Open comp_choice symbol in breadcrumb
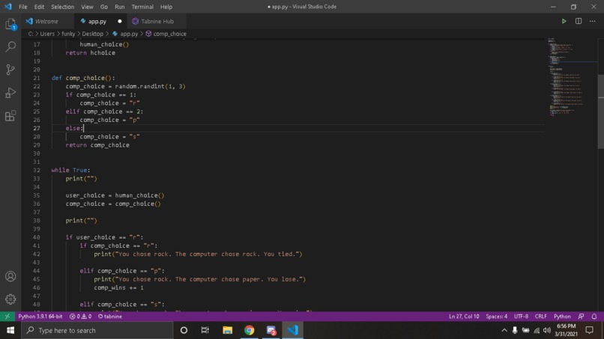Image resolution: width=604 pixels, height=339 pixels. [x=169, y=34]
